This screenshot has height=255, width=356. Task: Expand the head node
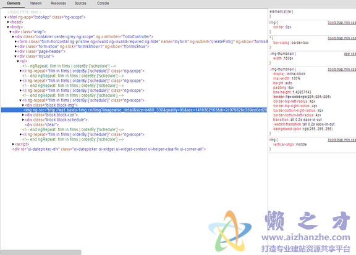[8, 22]
